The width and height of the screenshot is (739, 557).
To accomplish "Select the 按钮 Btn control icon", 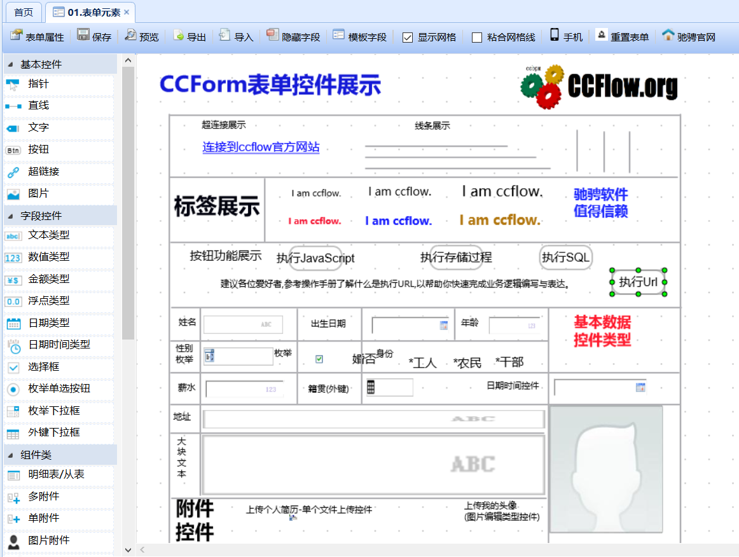I will tap(13, 150).
